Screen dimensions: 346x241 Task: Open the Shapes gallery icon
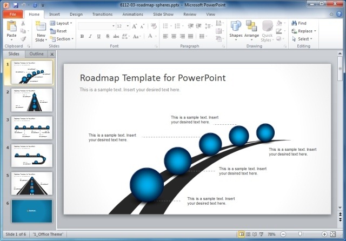[x=236, y=26]
